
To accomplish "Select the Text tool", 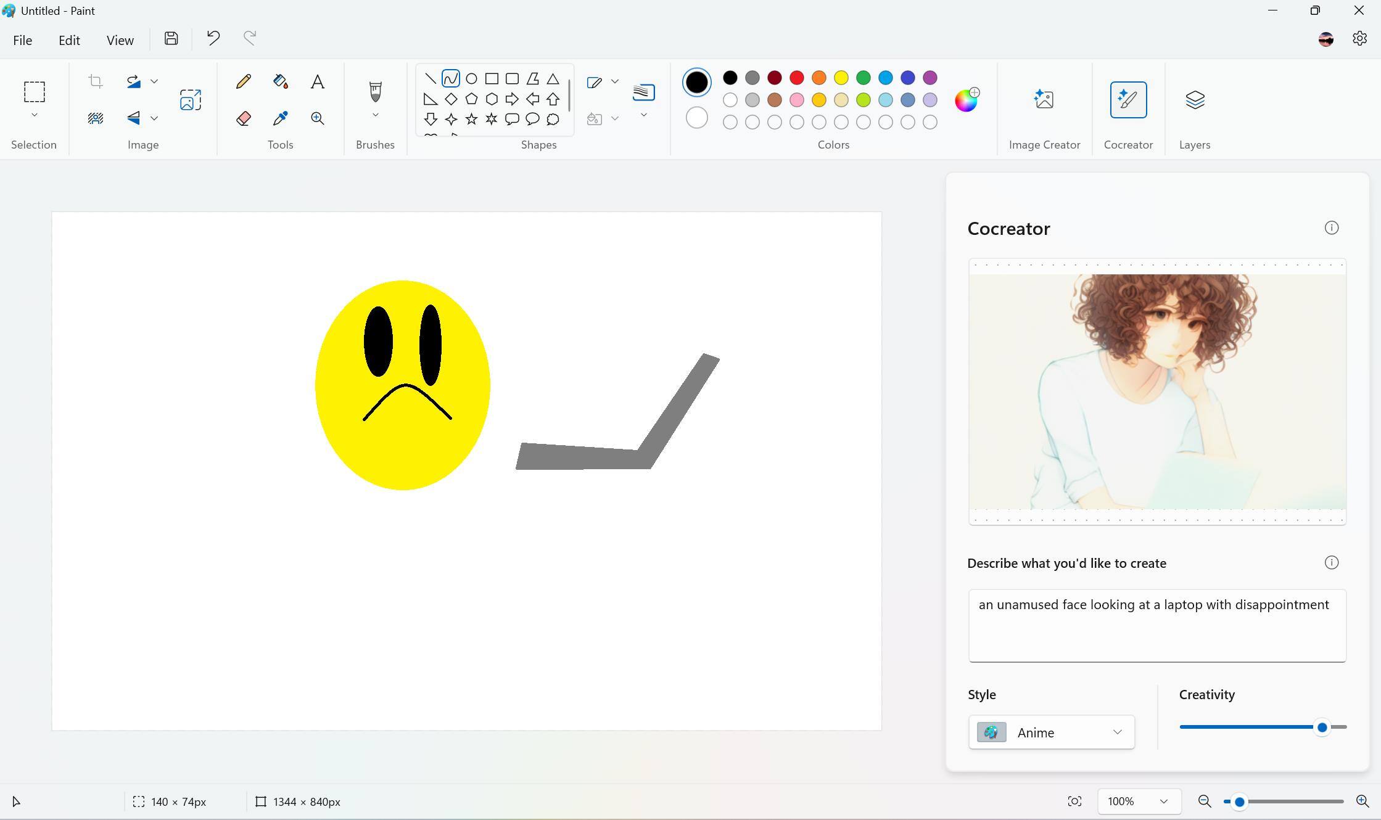I will tap(317, 82).
